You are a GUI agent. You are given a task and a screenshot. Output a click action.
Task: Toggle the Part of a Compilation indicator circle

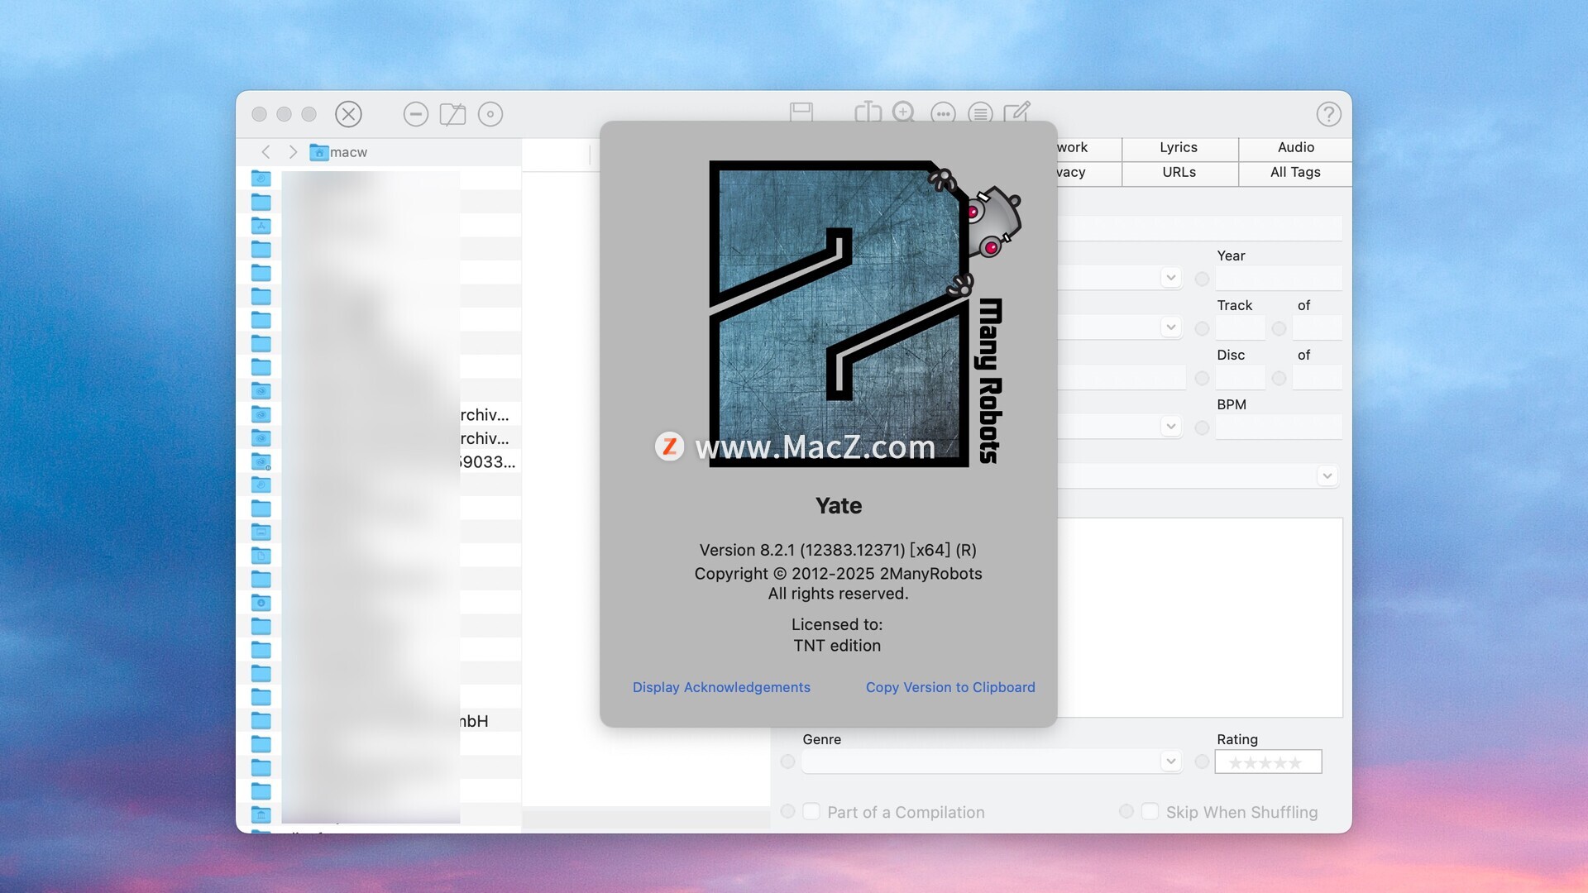point(787,811)
